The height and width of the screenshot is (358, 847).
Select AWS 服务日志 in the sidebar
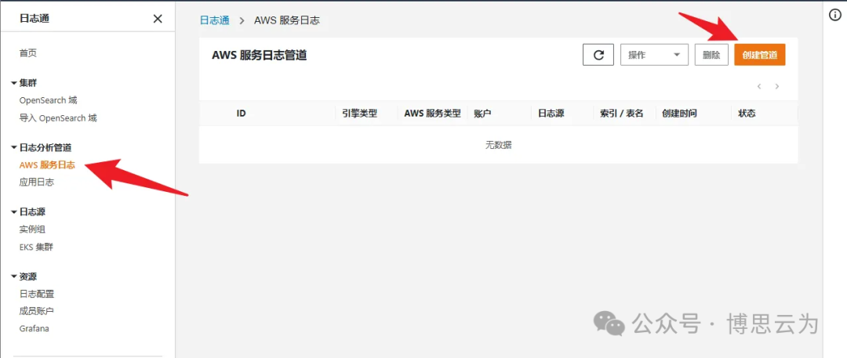(x=47, y=165)
